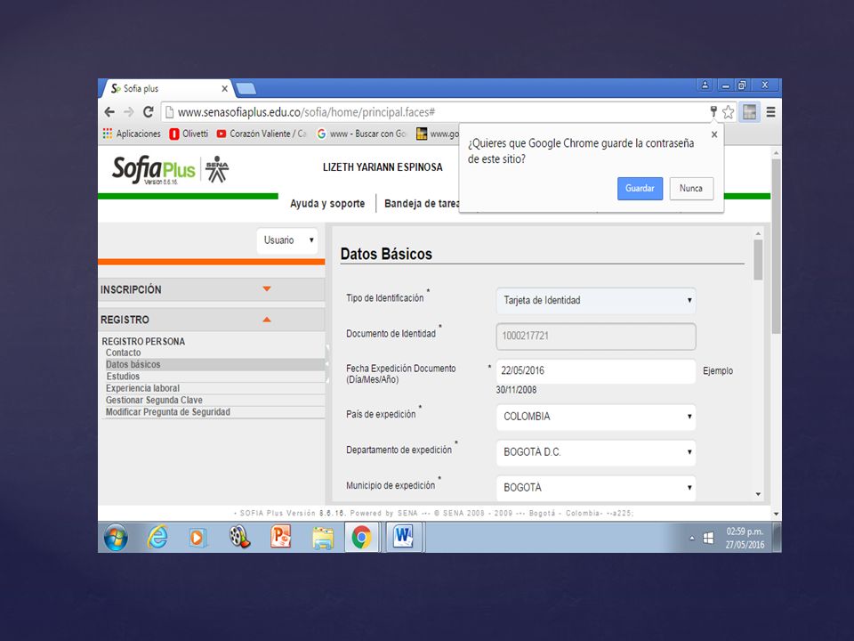
Task: Open the Olivetti bookmark
Action: 189,134
